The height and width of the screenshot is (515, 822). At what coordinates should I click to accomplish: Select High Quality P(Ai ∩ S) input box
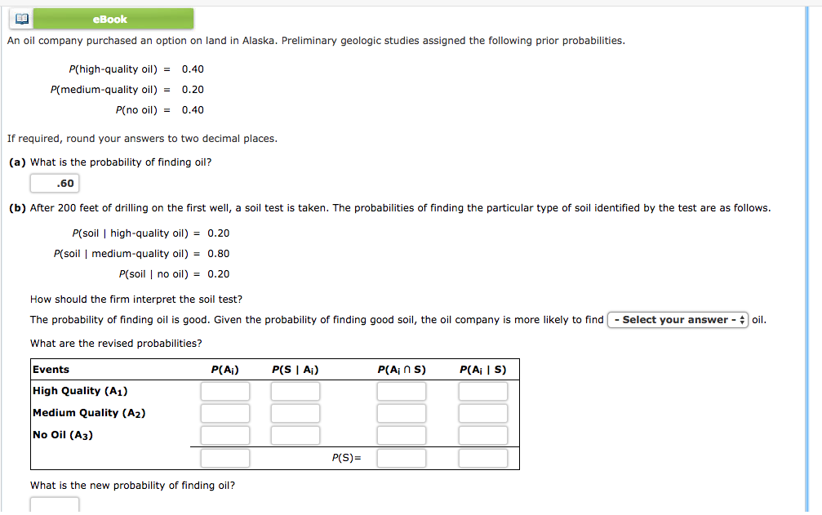(401, 392)
